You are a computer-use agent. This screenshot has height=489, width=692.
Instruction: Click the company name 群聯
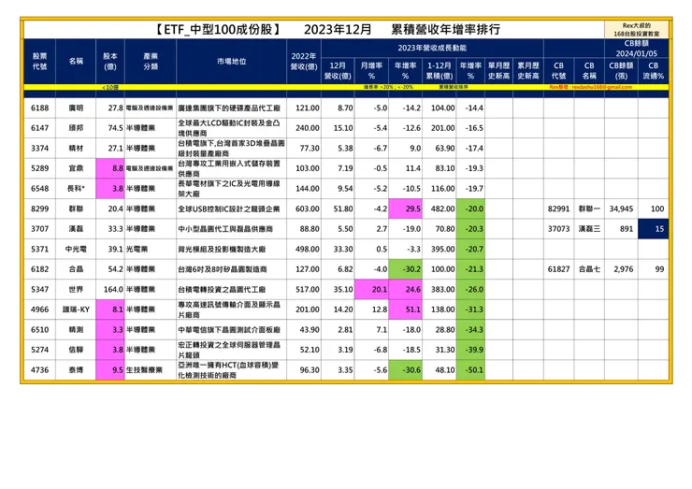tap(76, 209)
